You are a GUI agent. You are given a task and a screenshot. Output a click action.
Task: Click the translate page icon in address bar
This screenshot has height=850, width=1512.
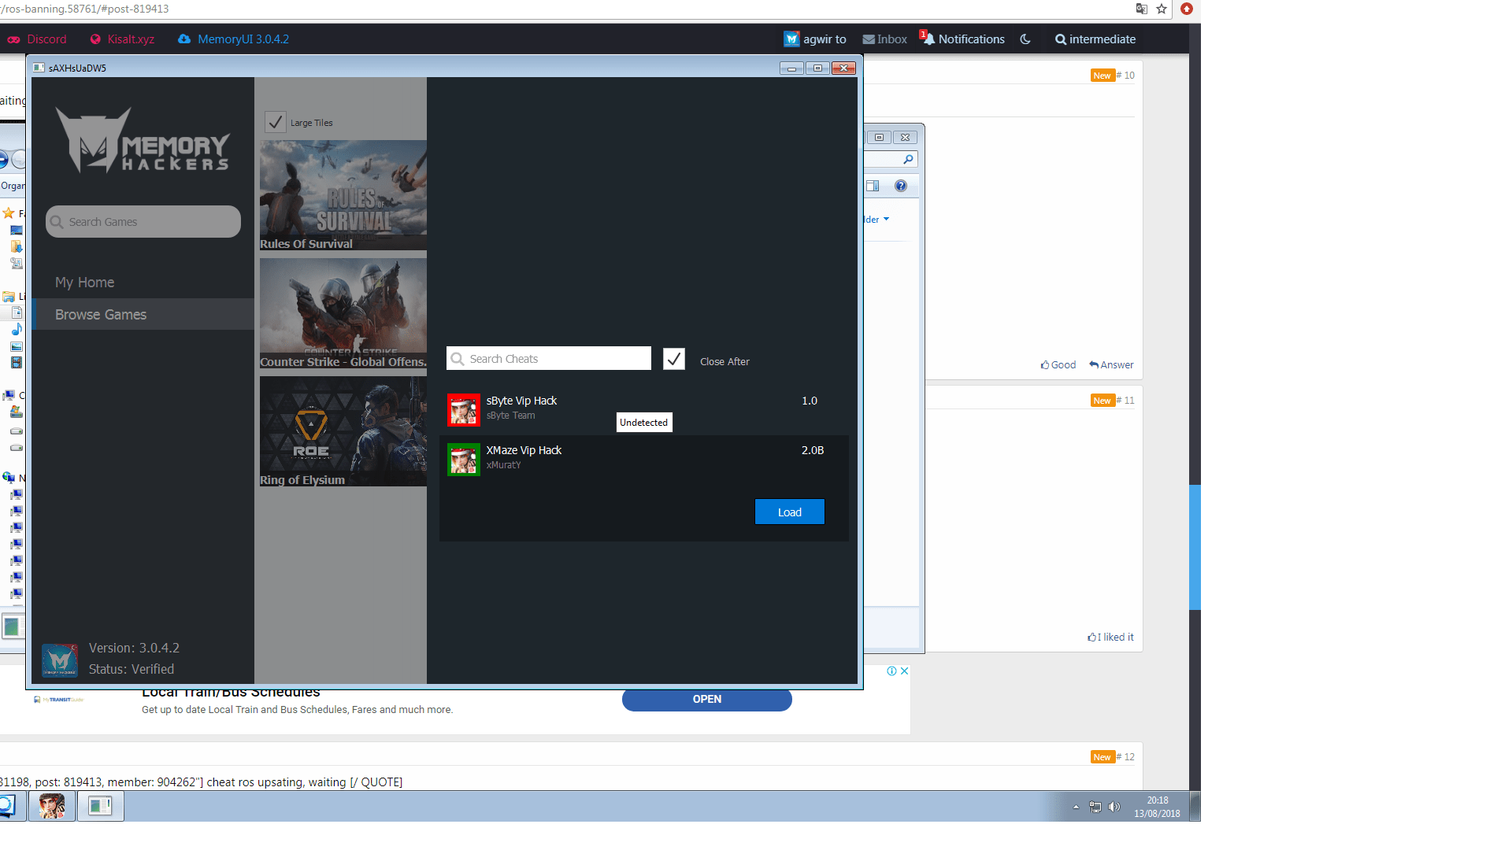(x=1141, y=9)
